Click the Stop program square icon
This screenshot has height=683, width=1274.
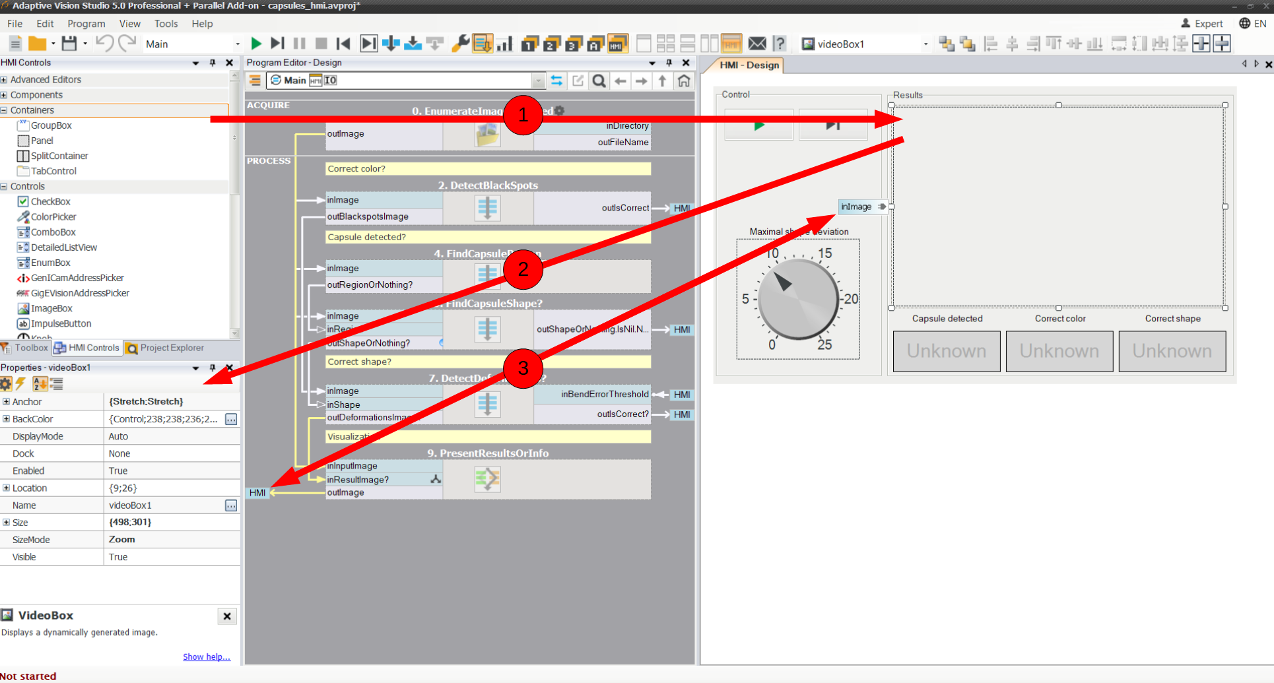[321, 44]
